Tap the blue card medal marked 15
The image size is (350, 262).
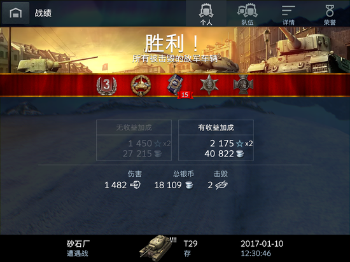[x=176, y=86]
